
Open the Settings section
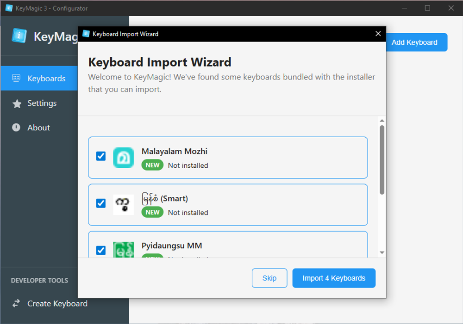(39, 103)
